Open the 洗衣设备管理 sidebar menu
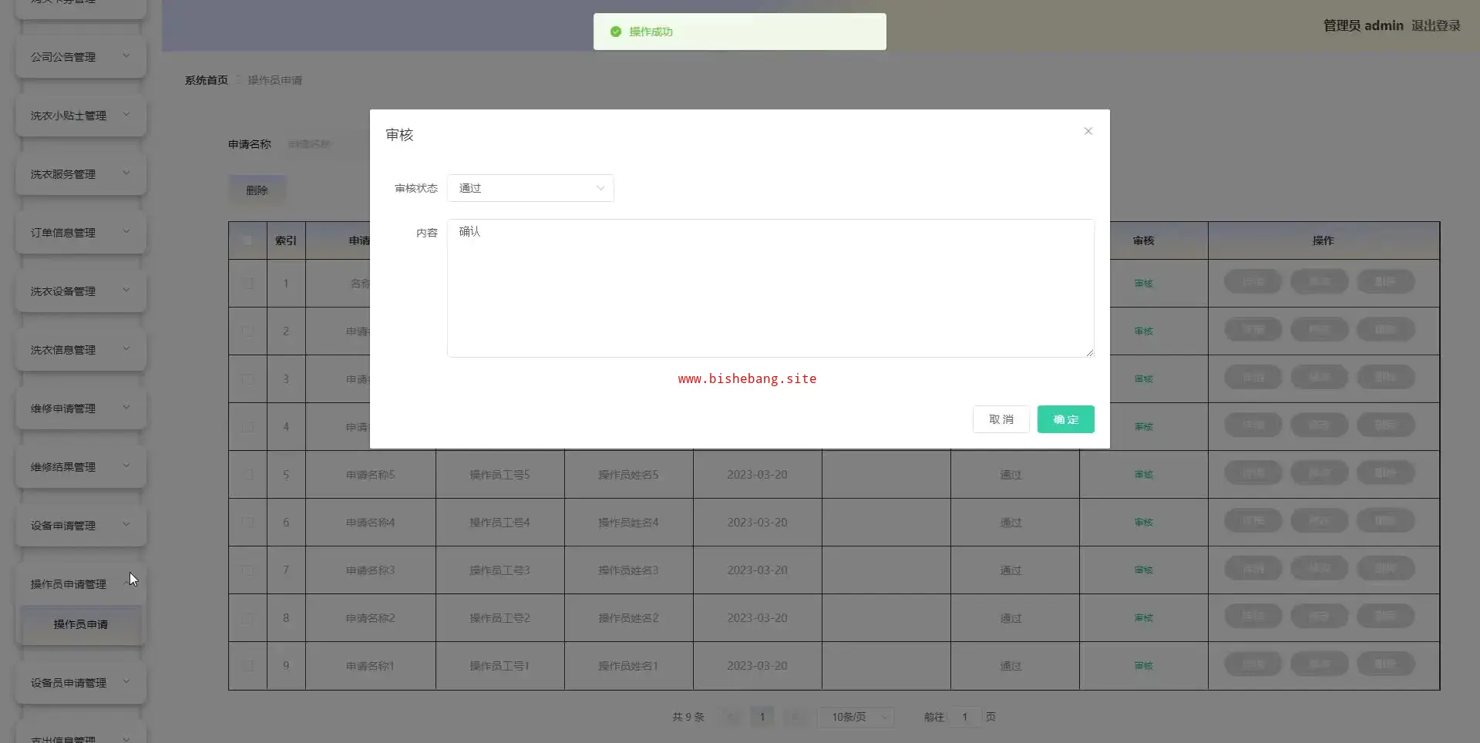 (x=80, y=291)
